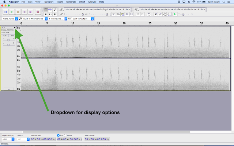Open the track dropdown for display options
Screen dimensions: 234x146
(x=15, y=28)
